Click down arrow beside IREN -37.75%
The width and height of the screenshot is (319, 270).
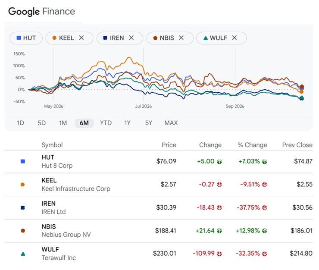pos(265,208)
